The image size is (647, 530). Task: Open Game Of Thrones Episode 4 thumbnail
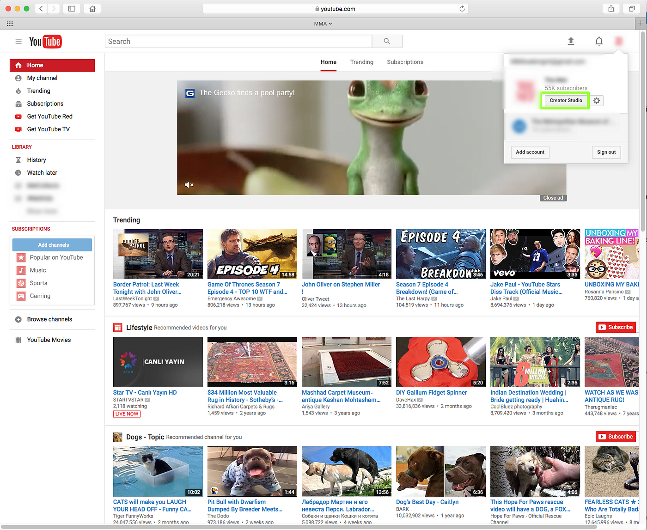(252, 254)
